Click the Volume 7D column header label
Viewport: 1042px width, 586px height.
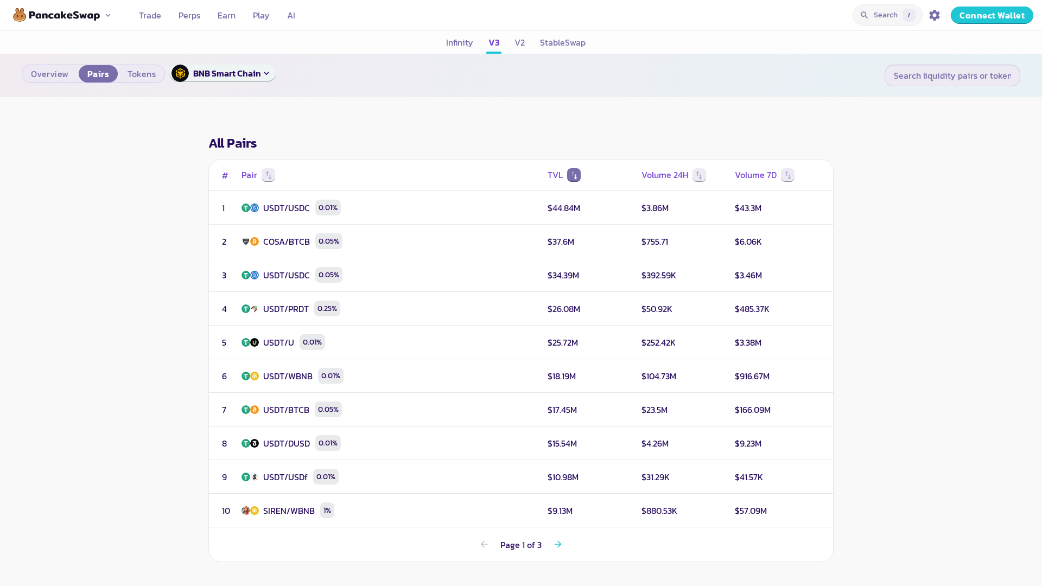coord(756,175)
